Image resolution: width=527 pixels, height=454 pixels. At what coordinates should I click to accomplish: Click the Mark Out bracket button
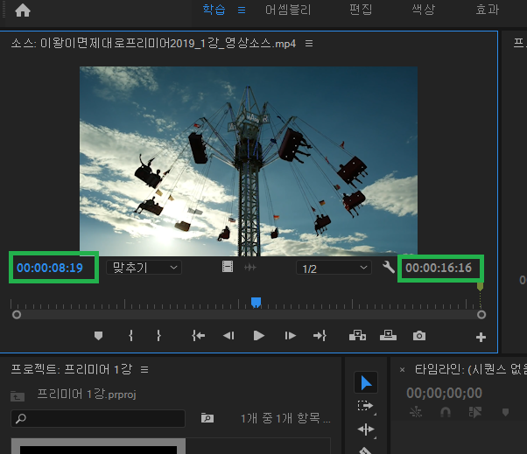point(158,335)
